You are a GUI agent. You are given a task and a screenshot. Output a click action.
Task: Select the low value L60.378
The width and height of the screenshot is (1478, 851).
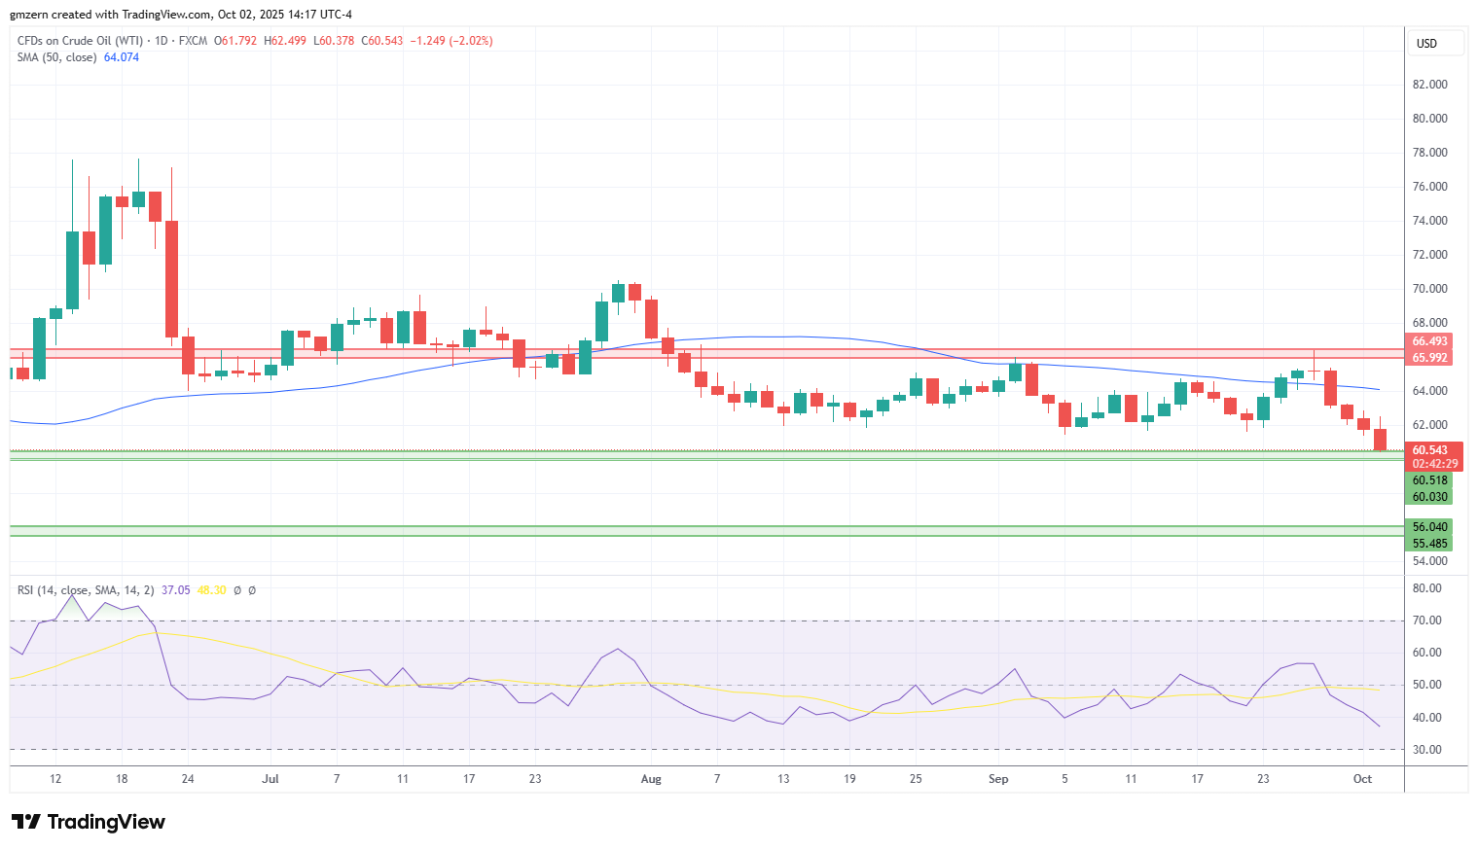pyautogui.click(x=334, y=41)
